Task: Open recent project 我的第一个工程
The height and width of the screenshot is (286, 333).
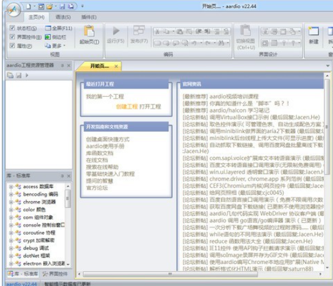Action: click(x=105, y=97)
